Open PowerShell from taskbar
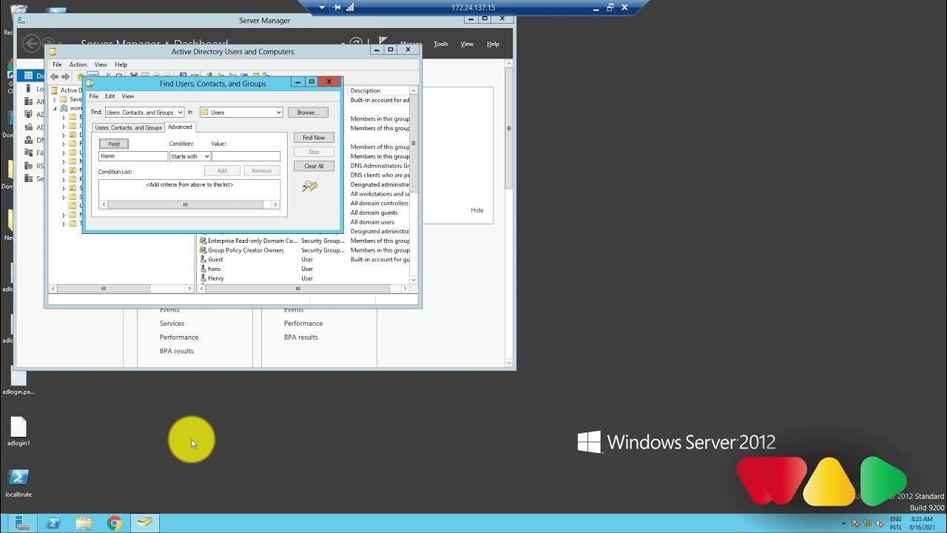 (x=53, y=523)
